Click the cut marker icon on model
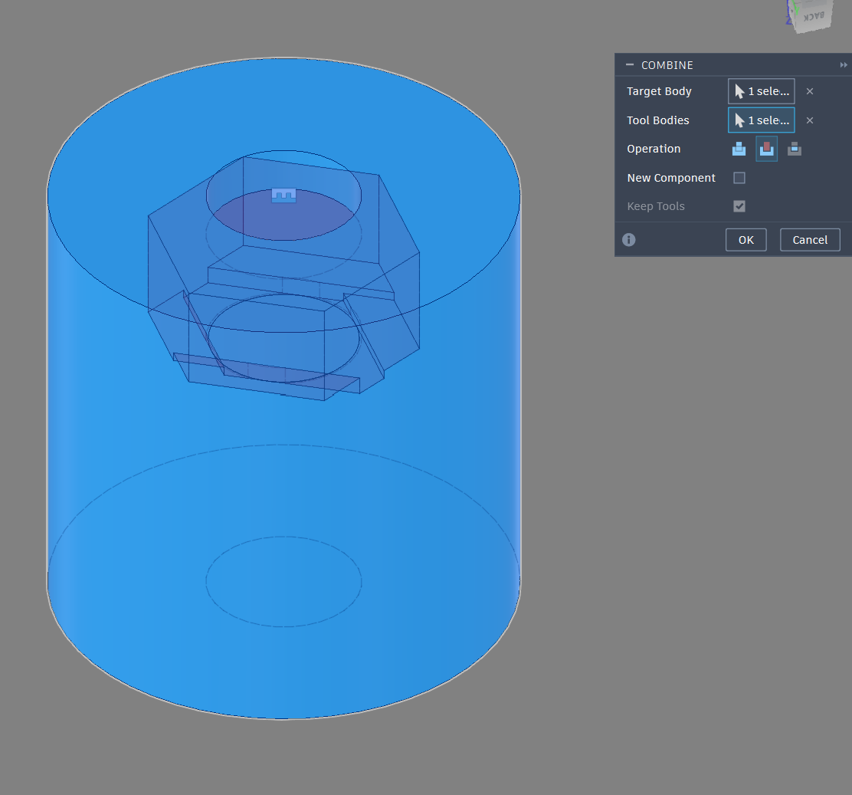The width and height of the screenshot is (852, 795). tap(283, 195)
